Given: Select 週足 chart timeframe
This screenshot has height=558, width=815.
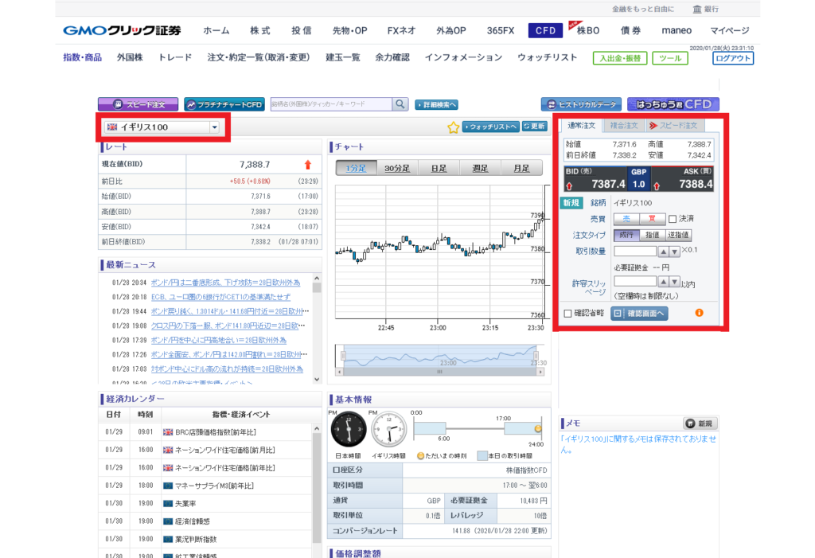Looking at the screenshot, I should 480,168.
